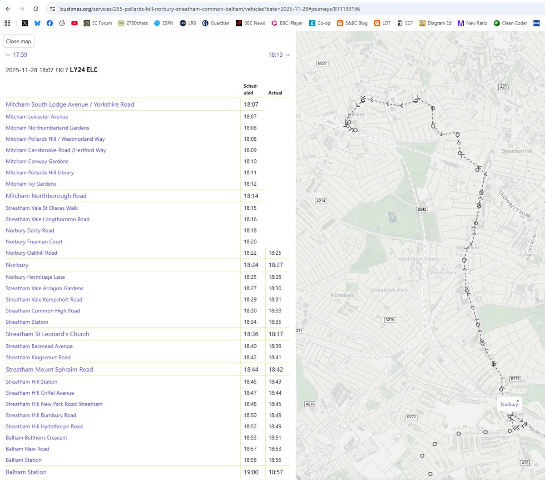Open the LOT bookmark

pos(382,23)
